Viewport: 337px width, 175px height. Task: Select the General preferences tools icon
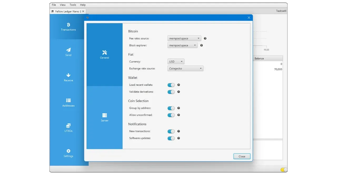105,52
